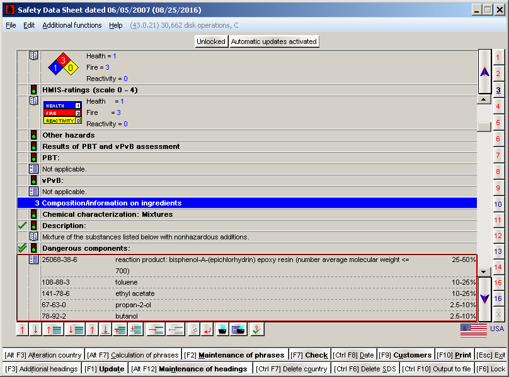Click the NFPA hazard diamond graphic
509x377 pixels.
(62, 65)
